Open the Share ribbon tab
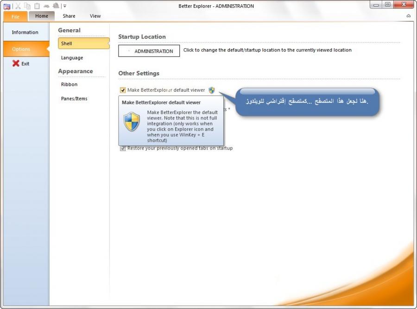Image resolution: width=417 pixels, height=309 pixels. click(x=69, y=16)
